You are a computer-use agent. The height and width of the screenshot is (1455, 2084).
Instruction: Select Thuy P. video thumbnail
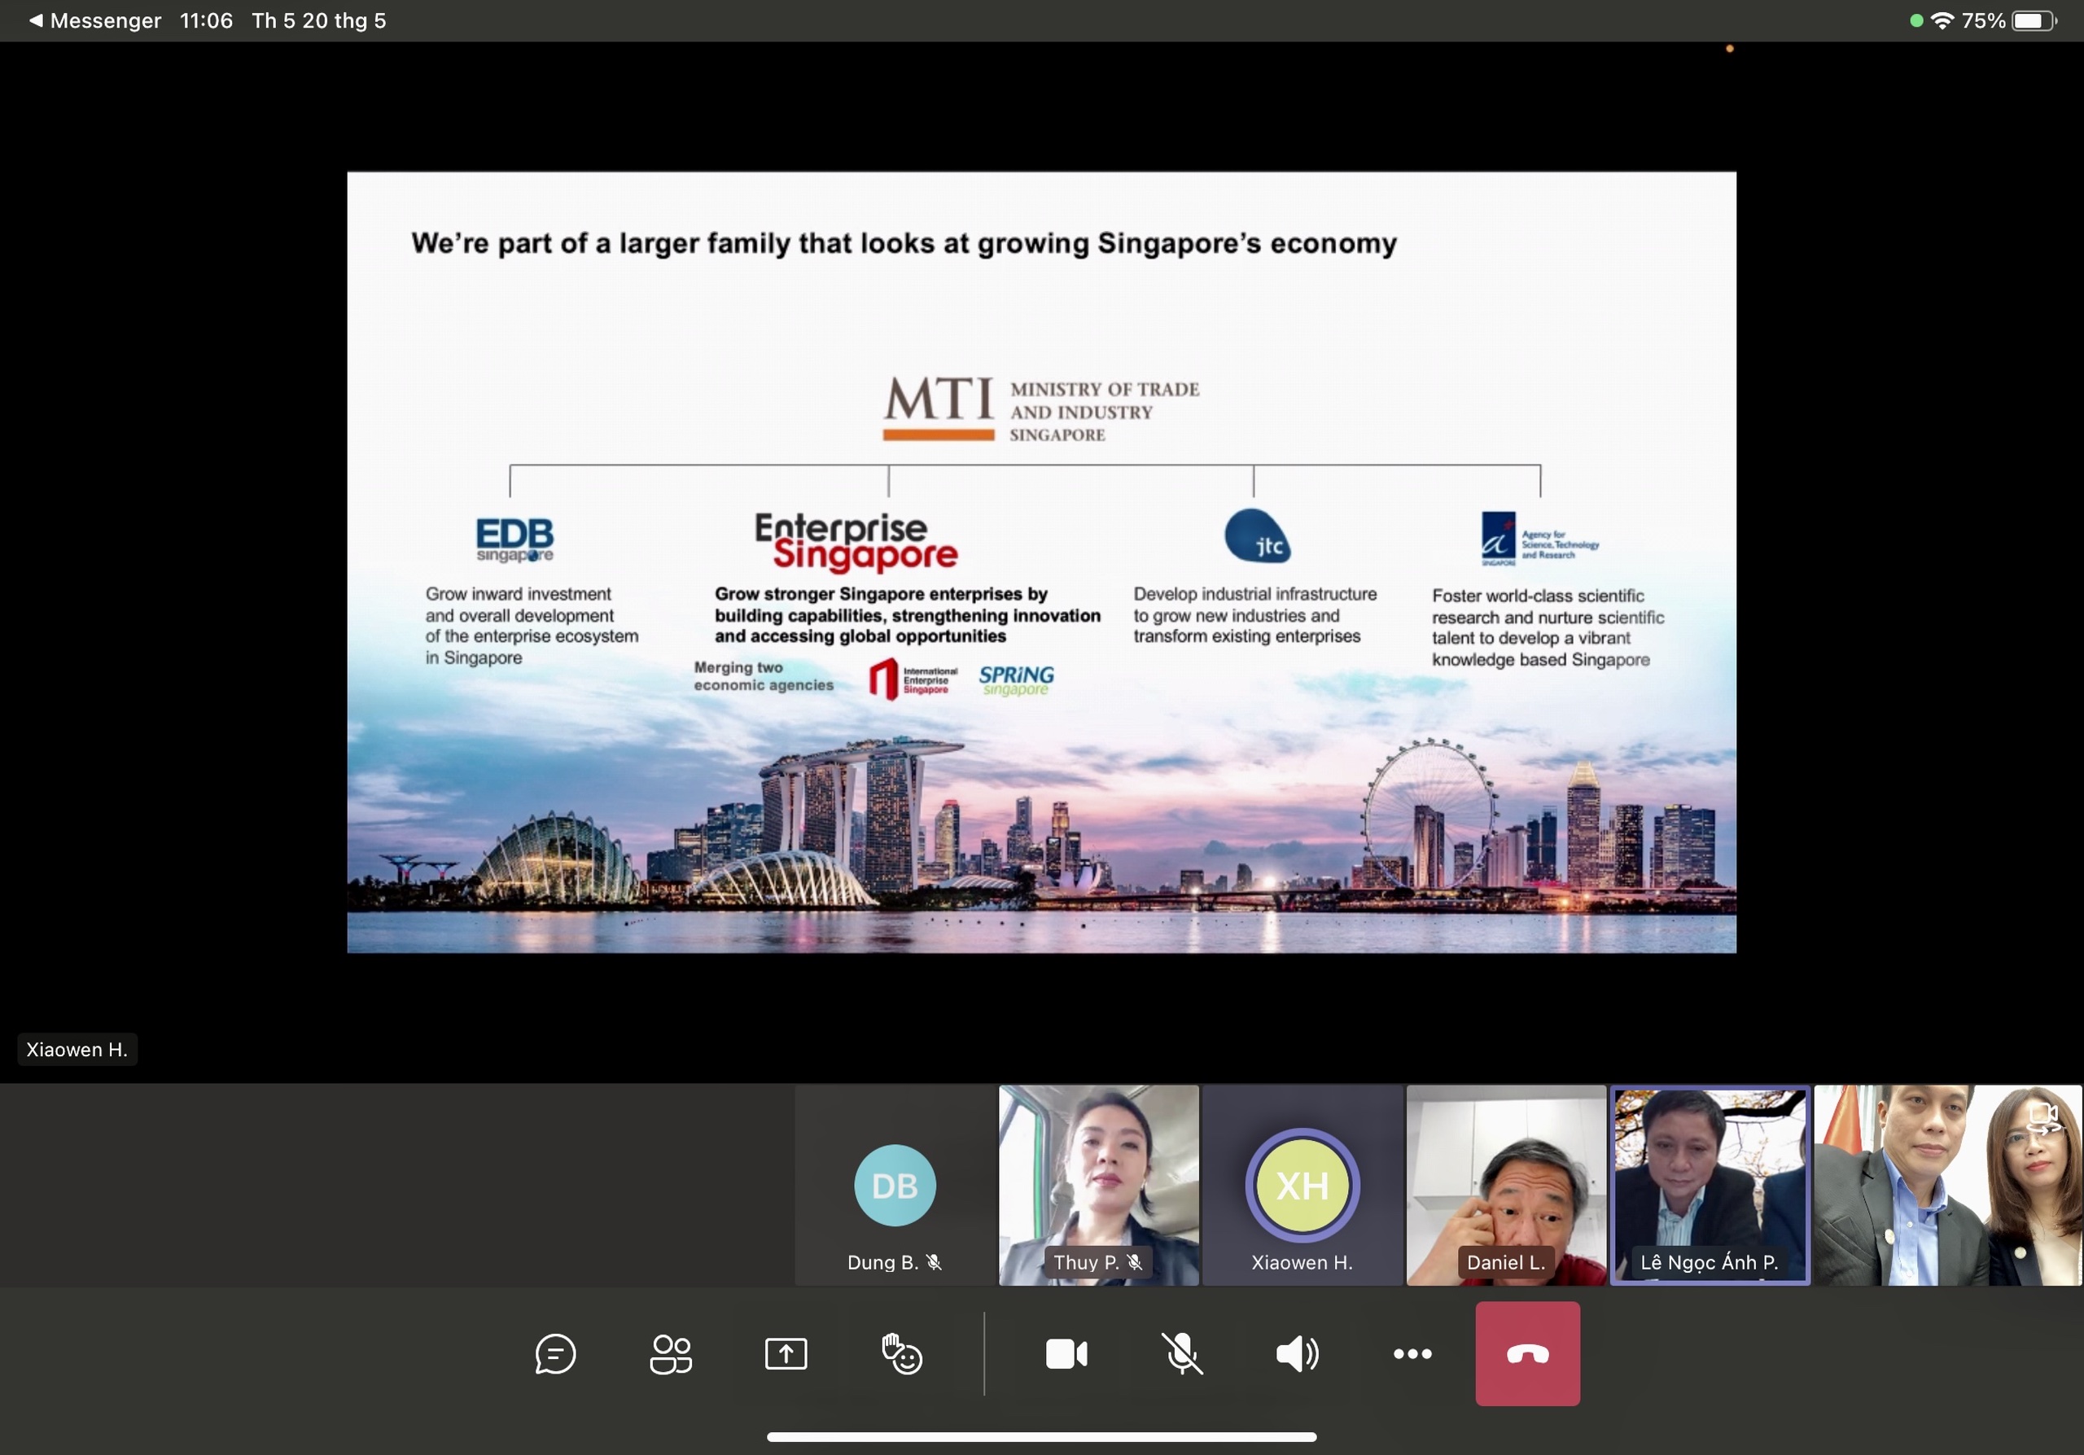[x=1098, y=1186]
